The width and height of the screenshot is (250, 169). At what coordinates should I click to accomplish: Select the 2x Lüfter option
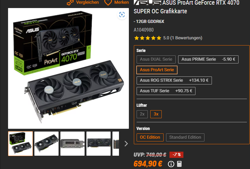[x=142, y=114]
